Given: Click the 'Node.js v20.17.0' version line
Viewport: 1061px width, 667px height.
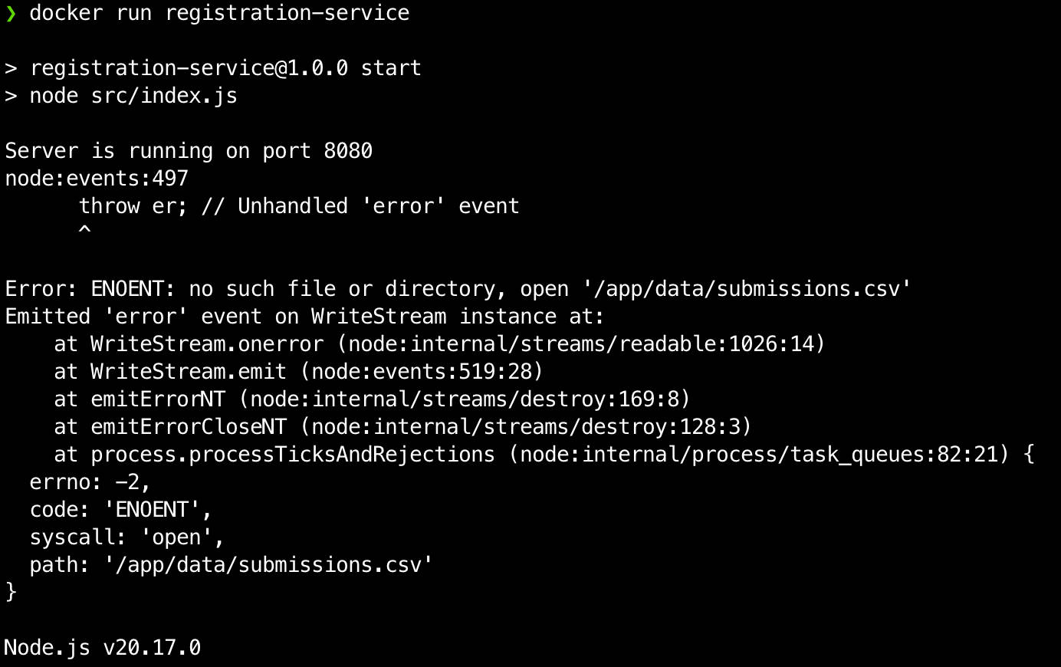Looking at the screenshot, I should [x=103, y=648].
